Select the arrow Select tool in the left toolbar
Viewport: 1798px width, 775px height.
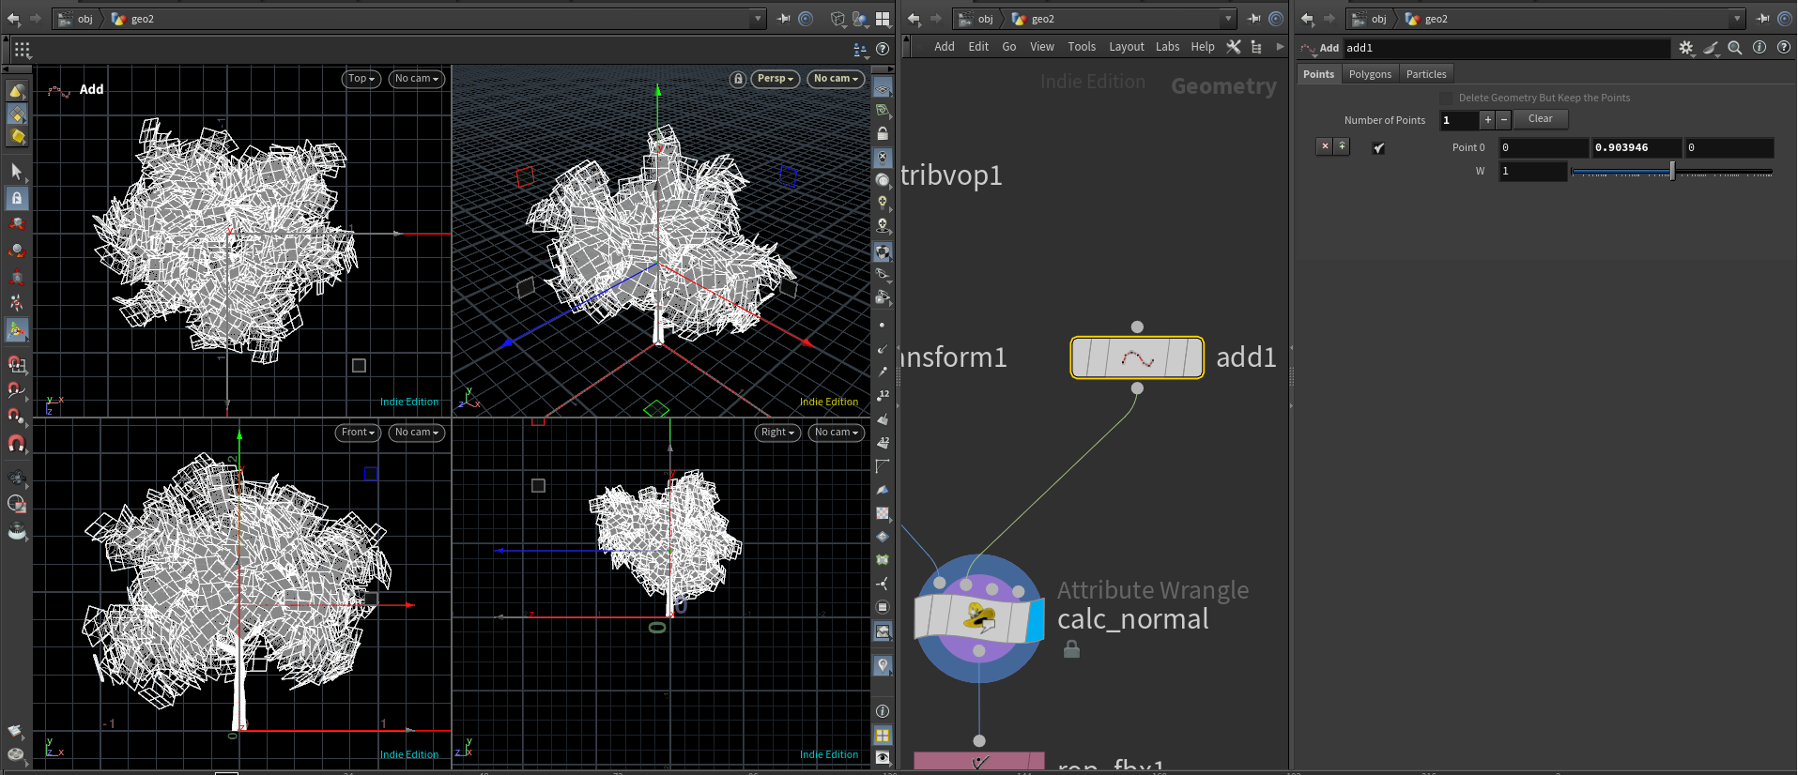pos(16,171)
